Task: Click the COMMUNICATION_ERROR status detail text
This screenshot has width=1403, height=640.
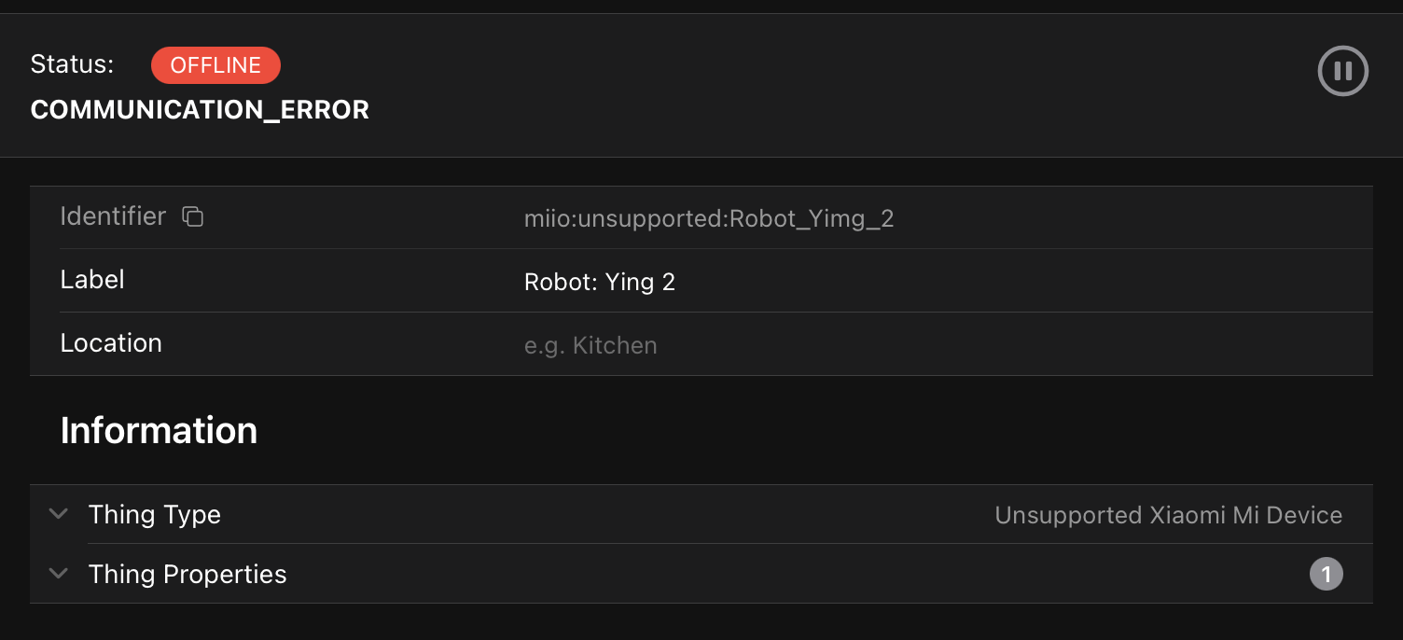Action: point(200,110)
